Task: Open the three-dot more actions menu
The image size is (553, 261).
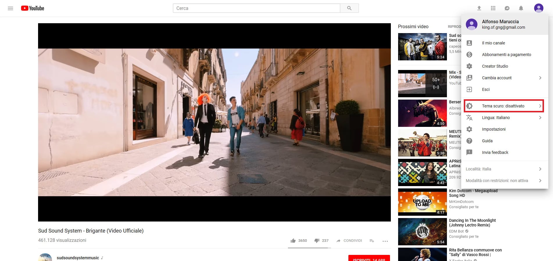Action: [385, 241]
